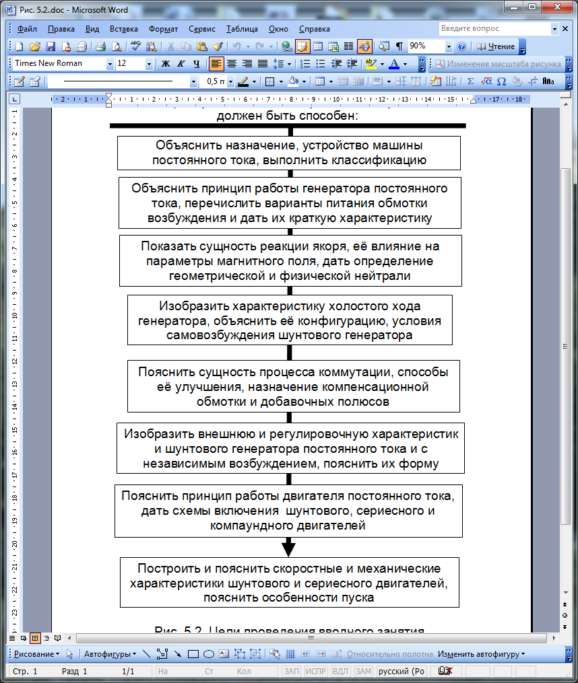
Task: Toggle center text alignment
Action: [x=232, y=64]
